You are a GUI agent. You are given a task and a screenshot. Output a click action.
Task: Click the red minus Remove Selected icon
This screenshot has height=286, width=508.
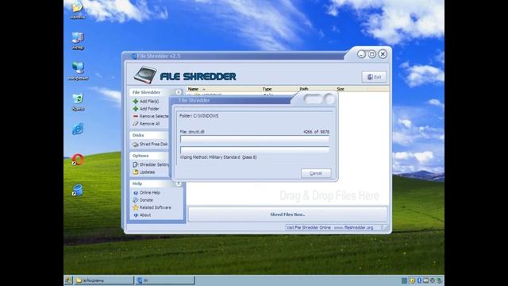(x=136, y=116)
